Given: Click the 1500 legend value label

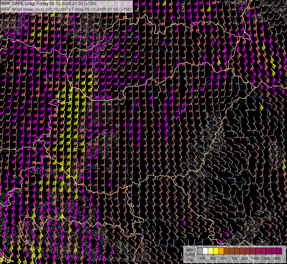Looking at the screenshot, I should (276, 258).
